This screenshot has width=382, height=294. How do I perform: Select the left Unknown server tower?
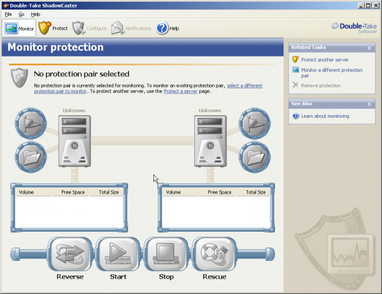pyautogui.click(x=74, y=141)
